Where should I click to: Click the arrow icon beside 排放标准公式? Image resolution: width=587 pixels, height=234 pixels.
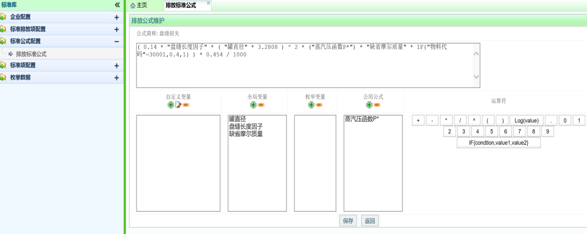tap(11, 54)
